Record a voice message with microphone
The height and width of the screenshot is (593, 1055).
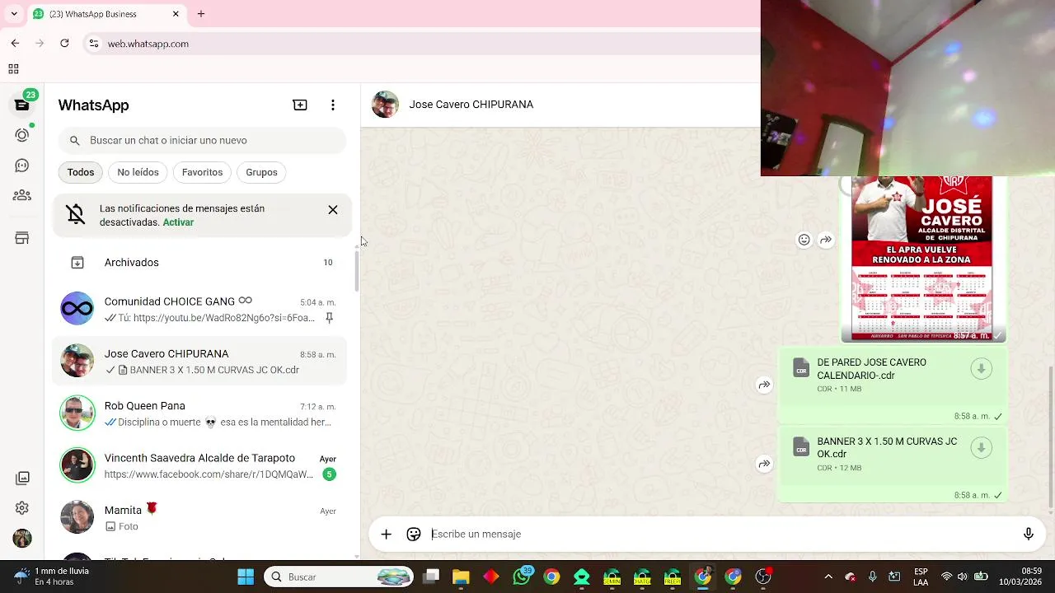click(1029, 535)
